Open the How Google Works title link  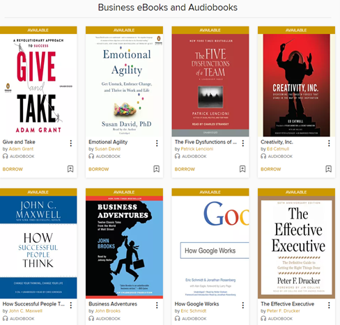196,304
